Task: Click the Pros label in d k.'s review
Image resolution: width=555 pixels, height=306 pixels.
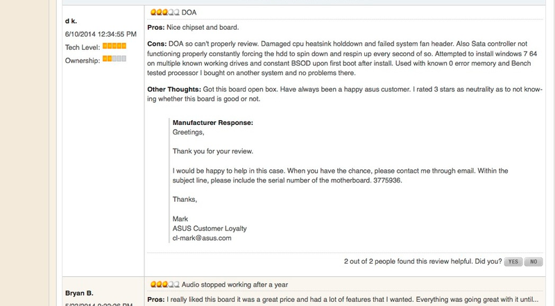Action: (x=156, y=28)
